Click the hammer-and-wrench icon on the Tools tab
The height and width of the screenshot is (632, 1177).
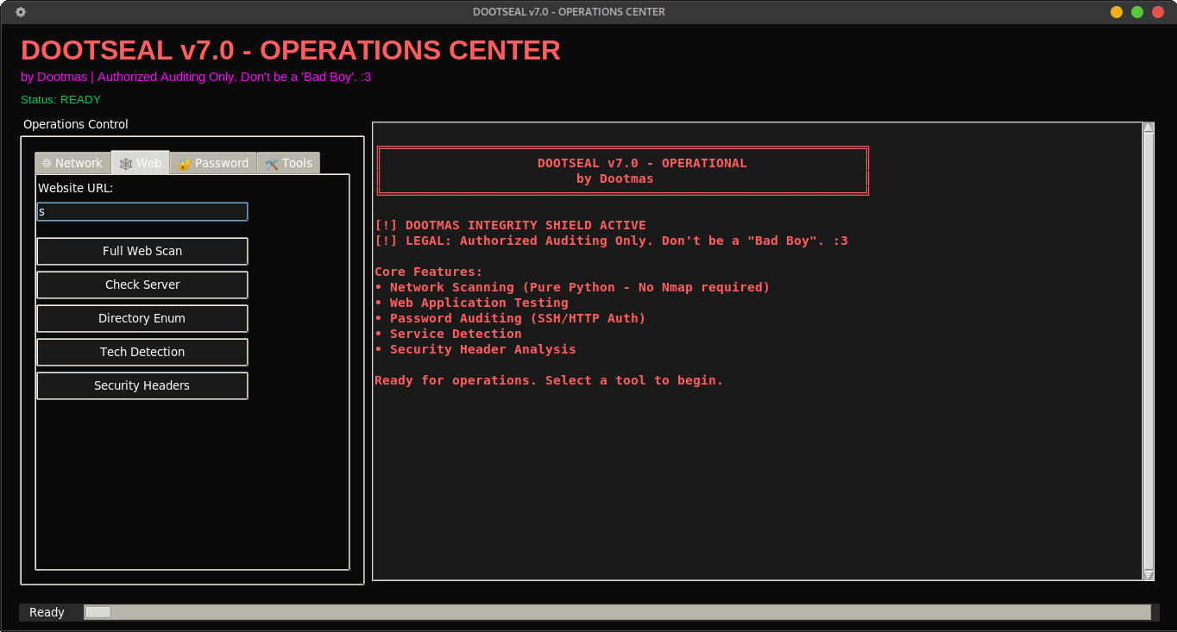coord(270,162)
